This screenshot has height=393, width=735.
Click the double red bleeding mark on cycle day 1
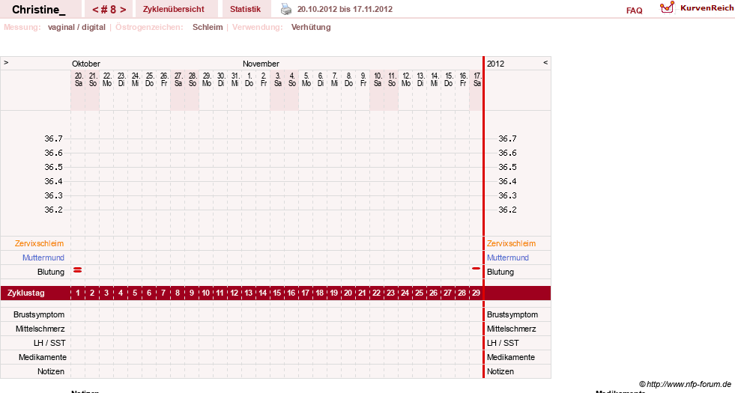coord(78,269)
